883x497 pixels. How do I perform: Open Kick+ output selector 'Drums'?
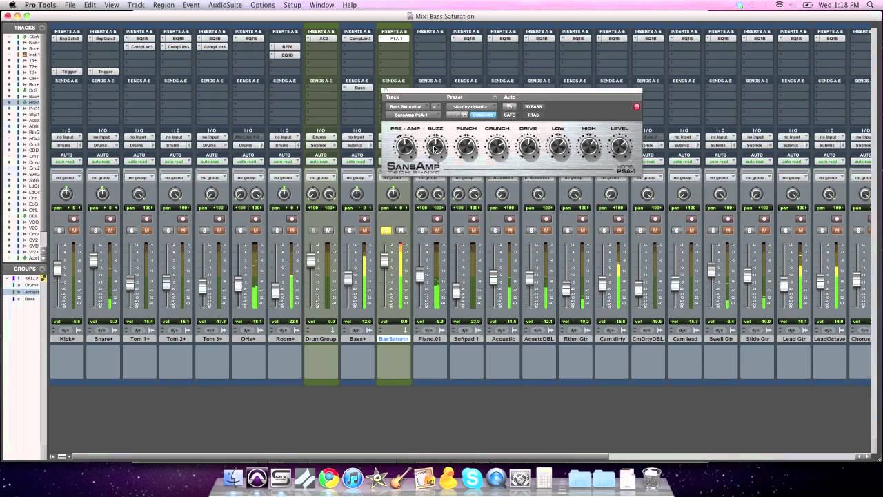66,145
